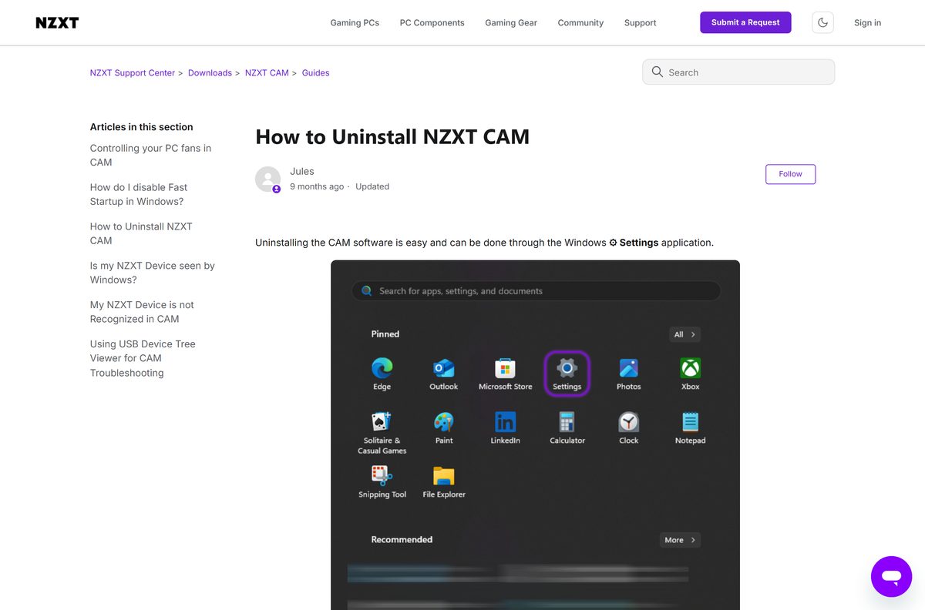
Task: Open Using USB Device Tree Viewer article
Action: point(143,358)
